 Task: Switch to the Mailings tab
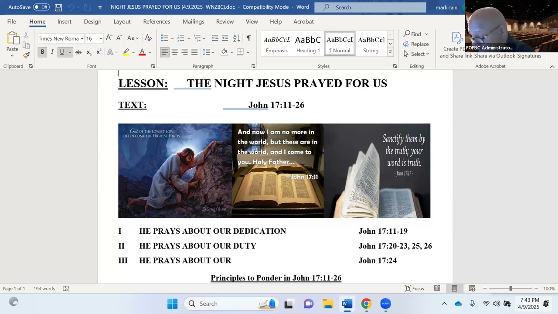(194, 21)
